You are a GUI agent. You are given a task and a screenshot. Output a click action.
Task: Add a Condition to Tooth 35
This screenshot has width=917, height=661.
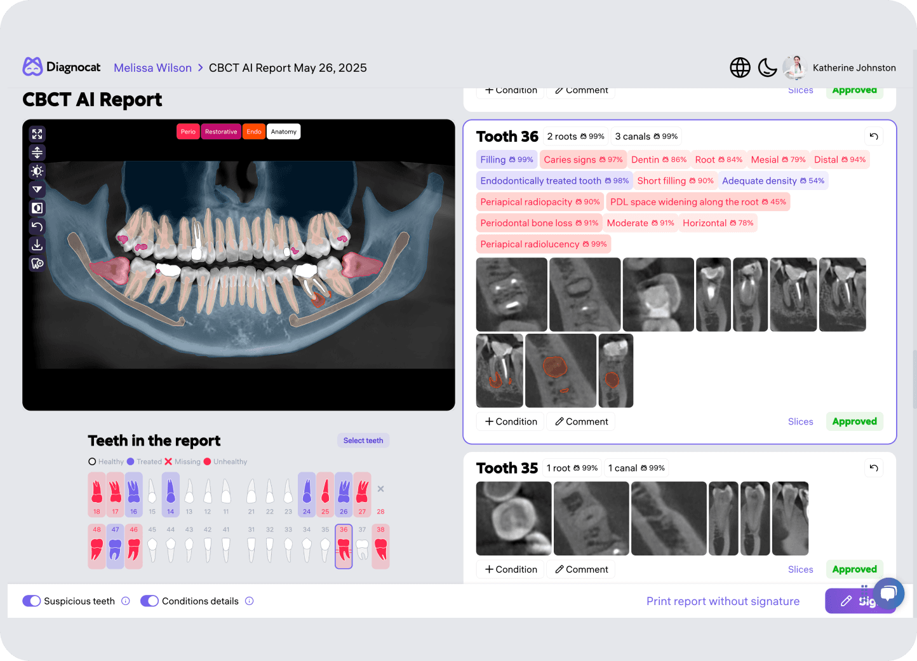[511, 569]
